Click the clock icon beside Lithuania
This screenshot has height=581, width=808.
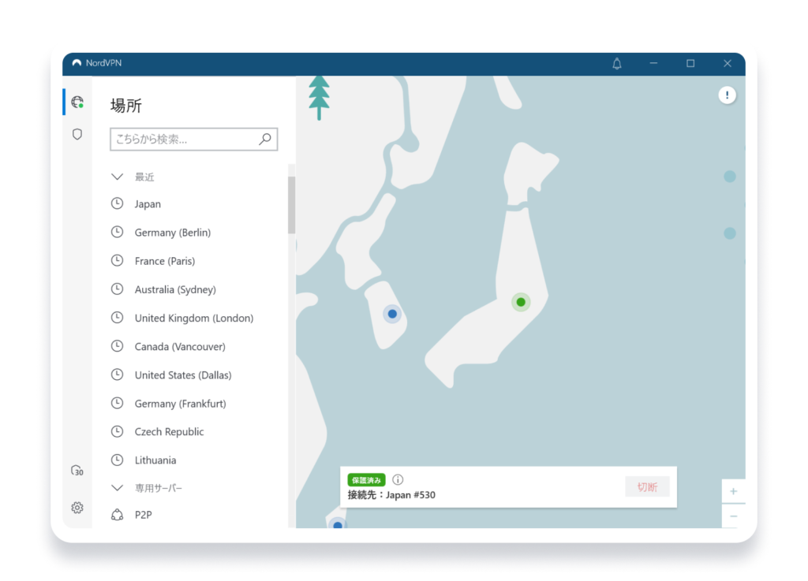point(118,460)
